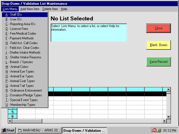Switch to MAIN MENU - ARMS taskbar window
Viewport: 179px width, 134px height.
coord(39,130)
